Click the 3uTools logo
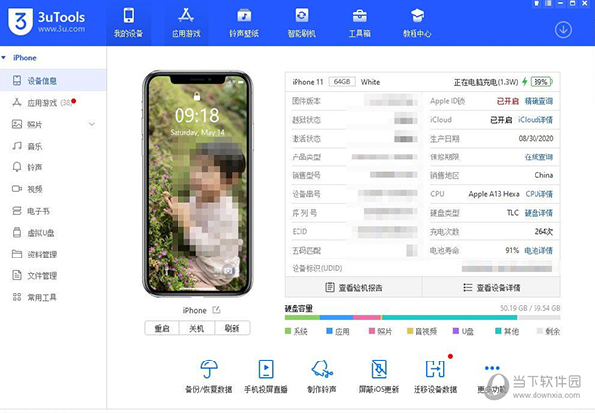The image size is (595, 413). (x=47, y=22)
